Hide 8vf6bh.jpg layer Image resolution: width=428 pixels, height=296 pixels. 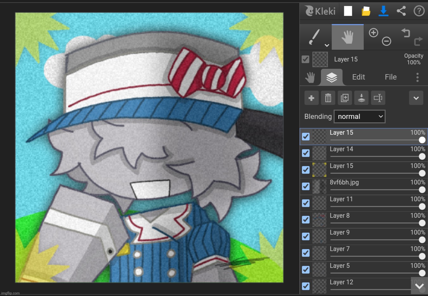coord(306,186)
